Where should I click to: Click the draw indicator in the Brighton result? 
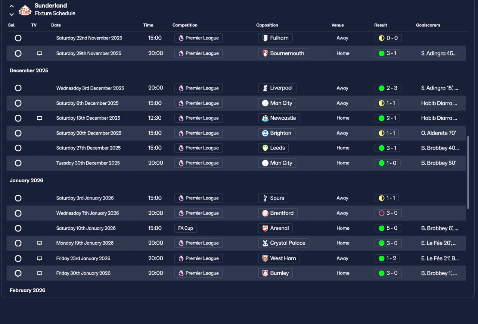pos(381,133)
